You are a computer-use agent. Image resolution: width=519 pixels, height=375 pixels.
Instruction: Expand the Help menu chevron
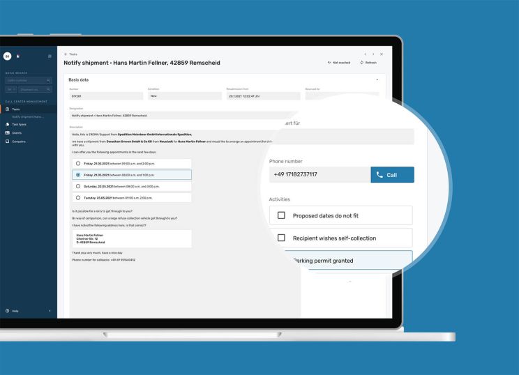50,310
